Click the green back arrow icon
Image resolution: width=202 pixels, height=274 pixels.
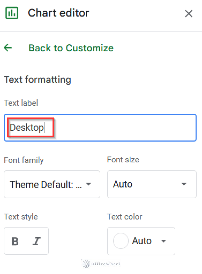8,48
